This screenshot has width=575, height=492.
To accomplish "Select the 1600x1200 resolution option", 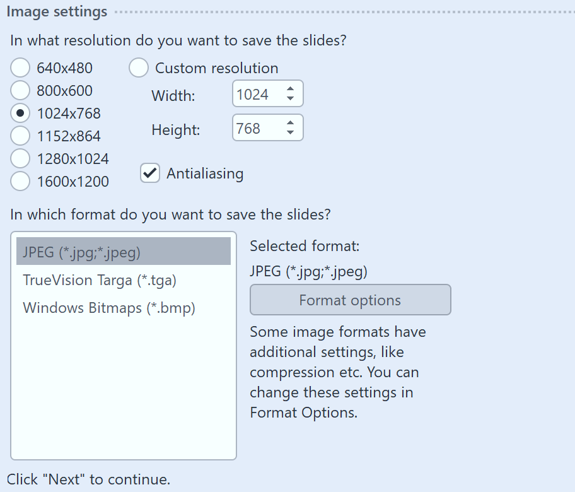I will click(x=20, y=181).
